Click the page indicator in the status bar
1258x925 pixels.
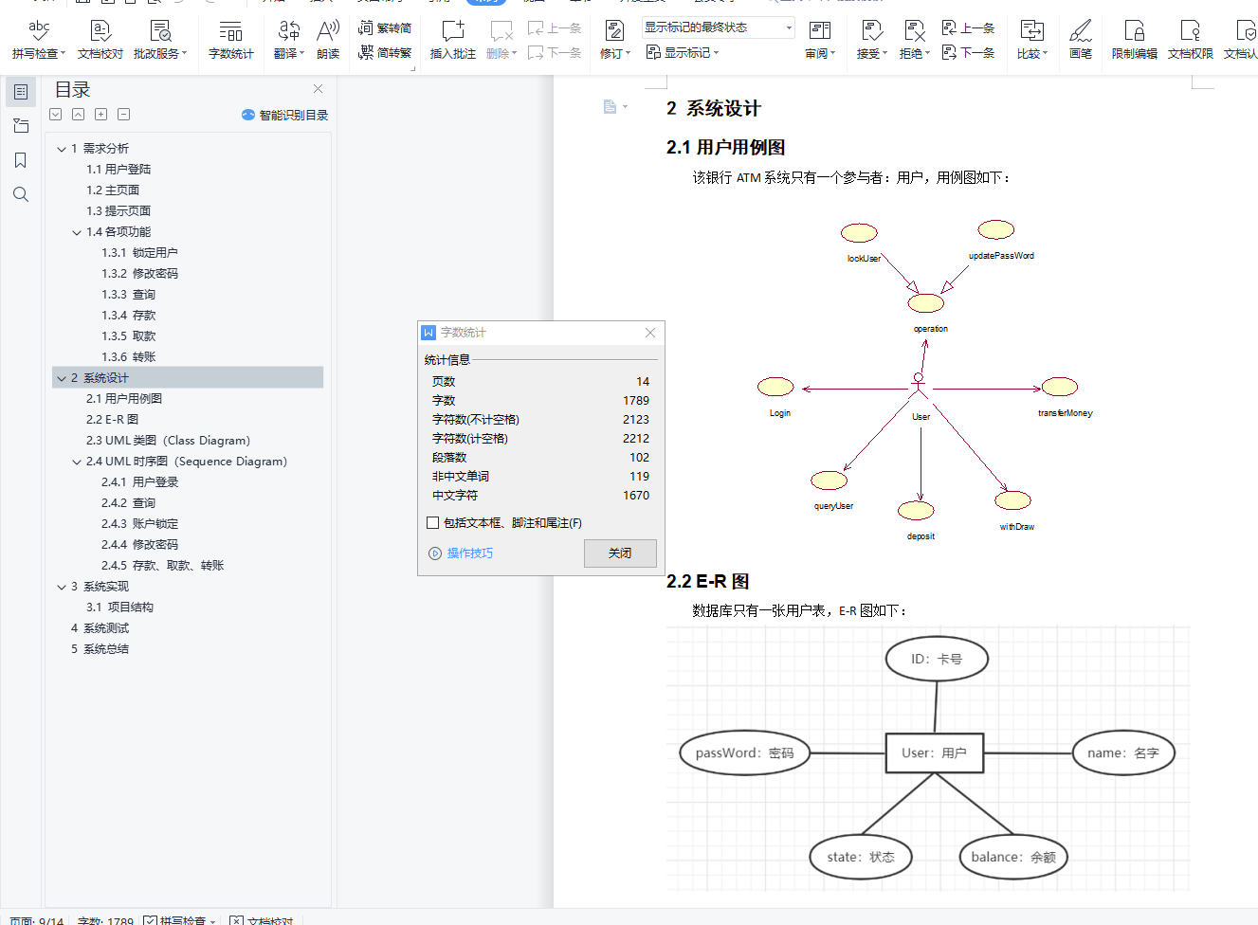coord(37,920)
